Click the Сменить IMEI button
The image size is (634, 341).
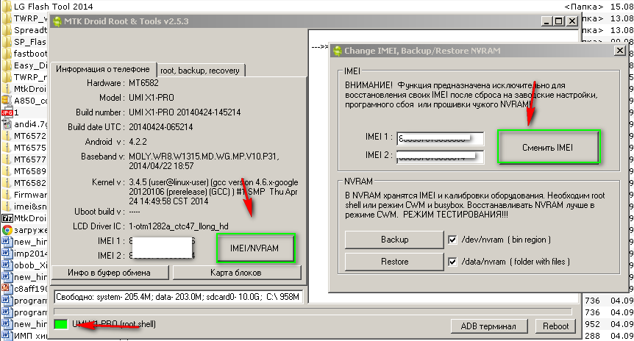[x=547, y=148]
